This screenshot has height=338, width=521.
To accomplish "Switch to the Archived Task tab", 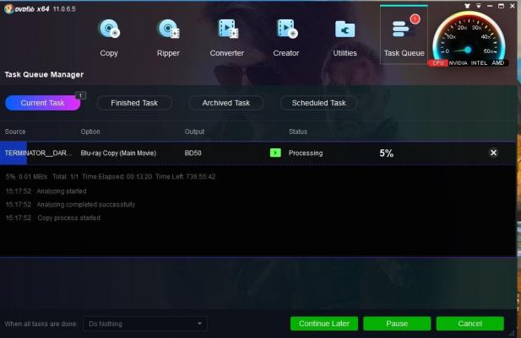I will pyautogui.click(x=226, y=103).
